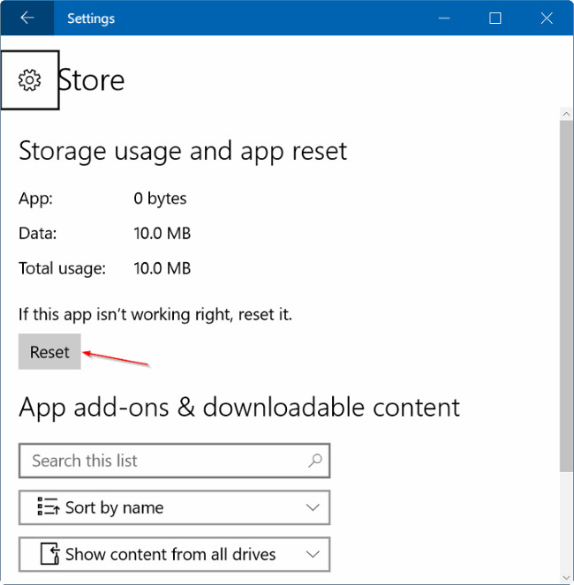
Task: Click the Storage usage and app reset heading
Action: pos(183,151)
